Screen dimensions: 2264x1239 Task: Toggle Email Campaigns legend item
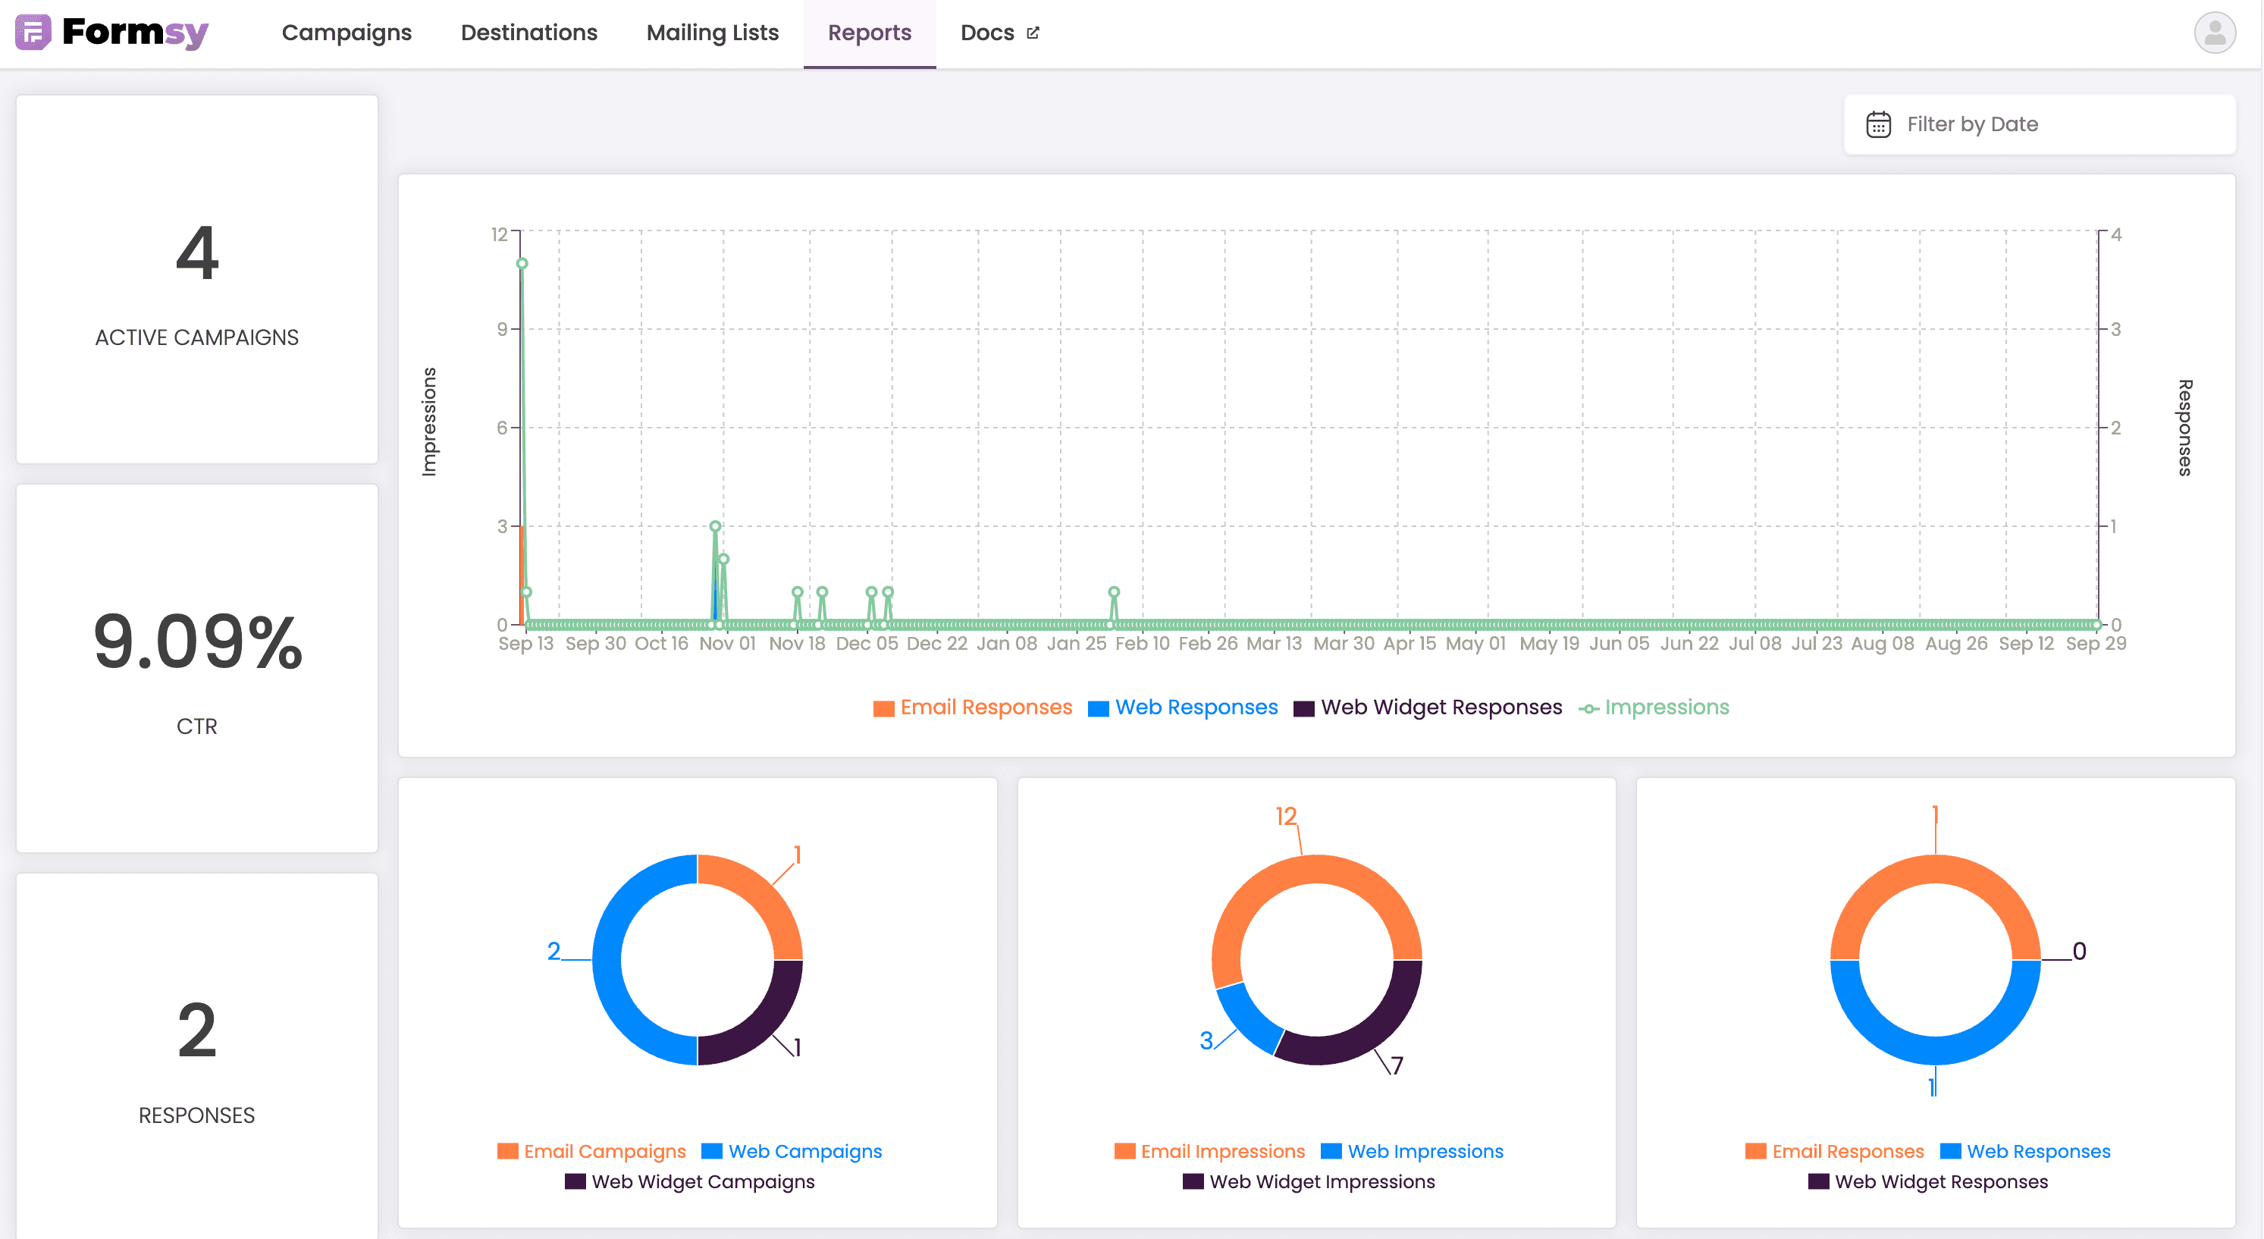pos(591,1151)
